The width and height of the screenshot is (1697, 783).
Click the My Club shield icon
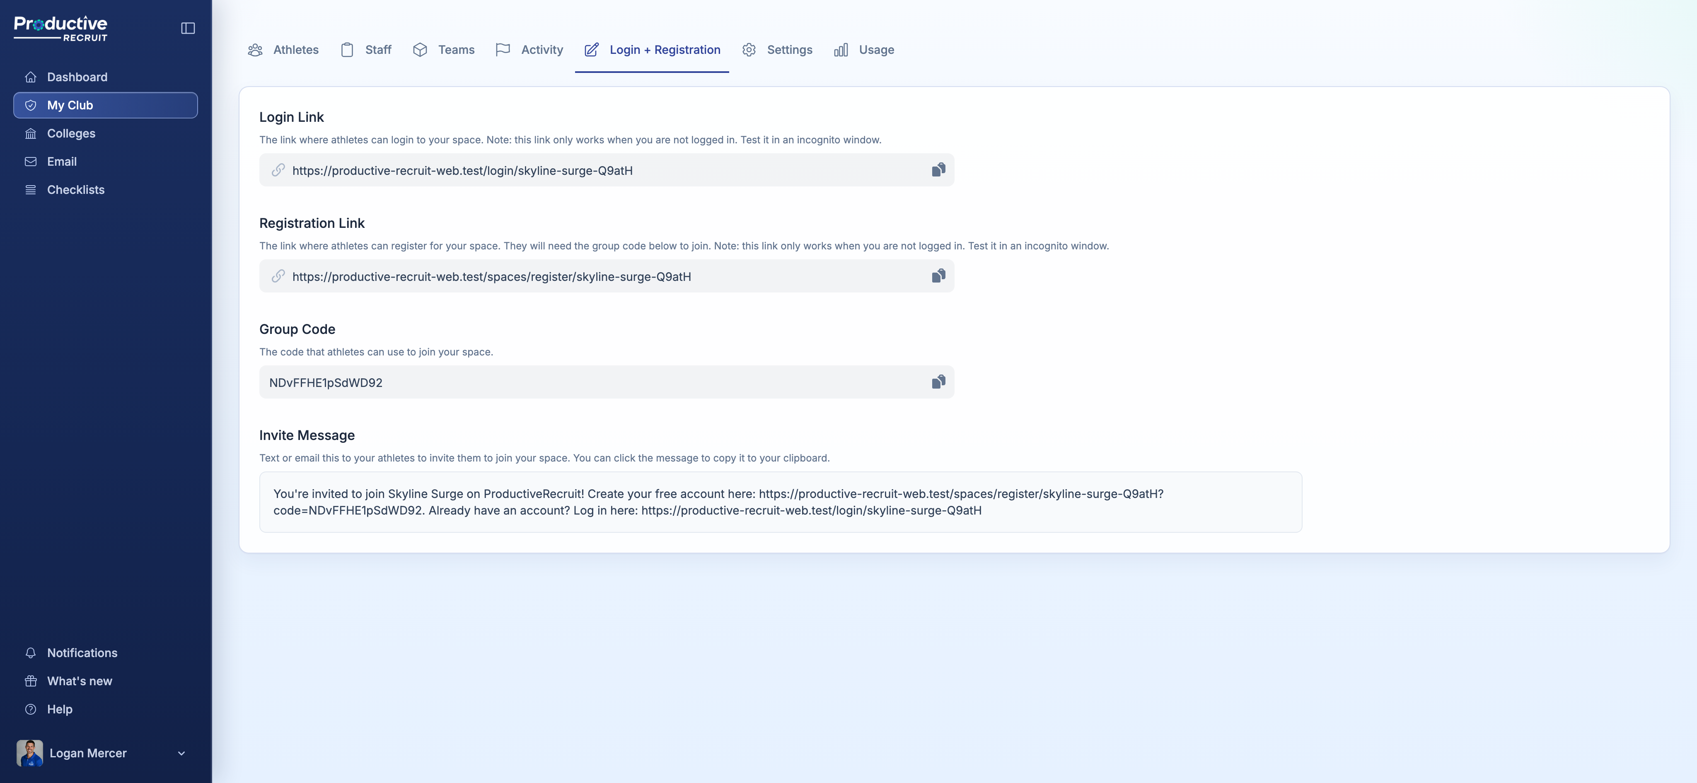(x=30, y=105)
